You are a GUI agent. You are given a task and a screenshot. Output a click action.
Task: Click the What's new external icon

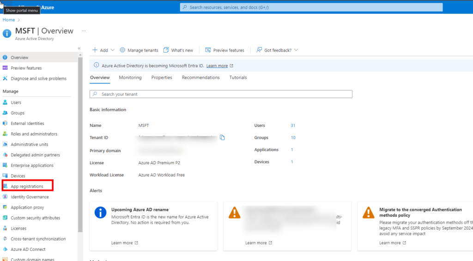[x=166, y=50]
